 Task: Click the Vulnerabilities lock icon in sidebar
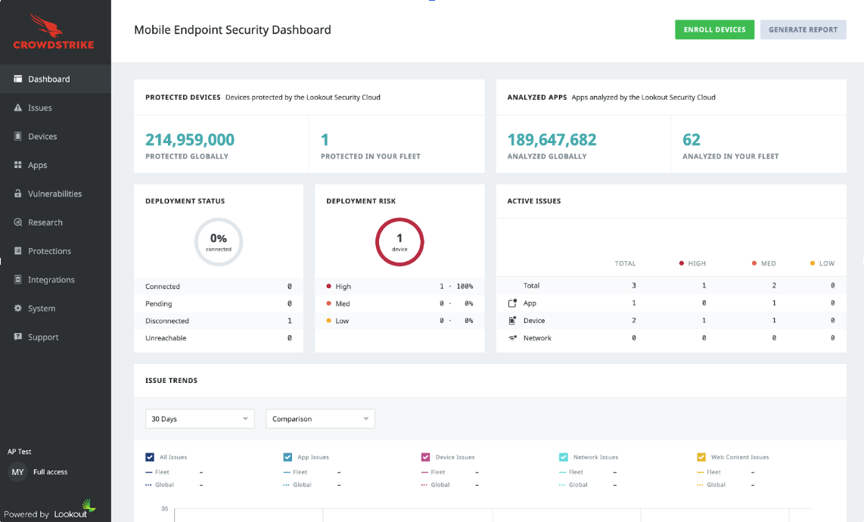tap(18, 194)
